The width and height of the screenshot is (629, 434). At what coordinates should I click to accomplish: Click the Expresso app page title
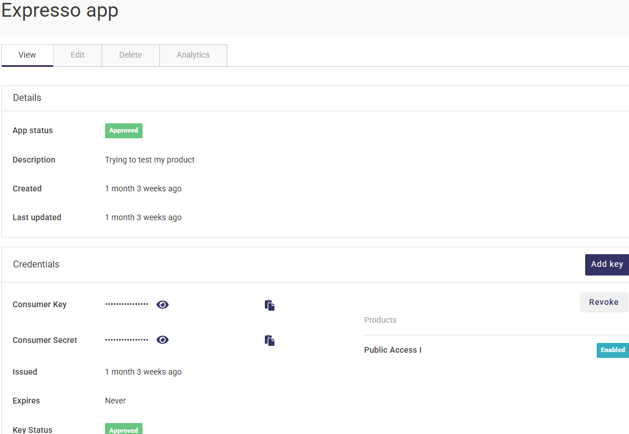[60, 10]
